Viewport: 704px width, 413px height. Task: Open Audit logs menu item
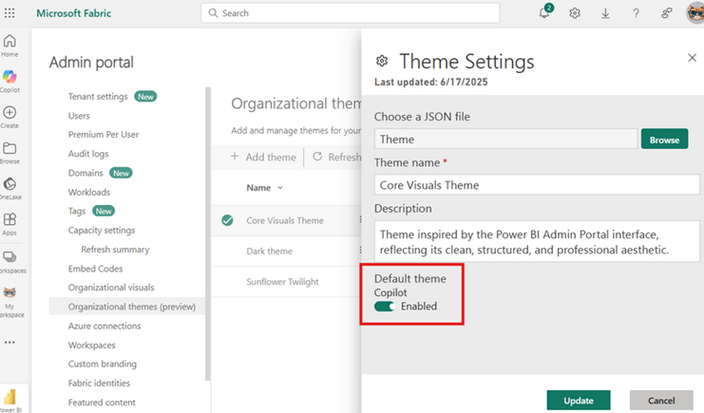[88, 154]
